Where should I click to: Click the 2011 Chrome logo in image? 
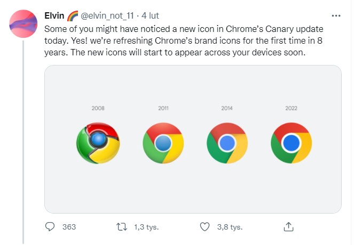coord(163,142)
